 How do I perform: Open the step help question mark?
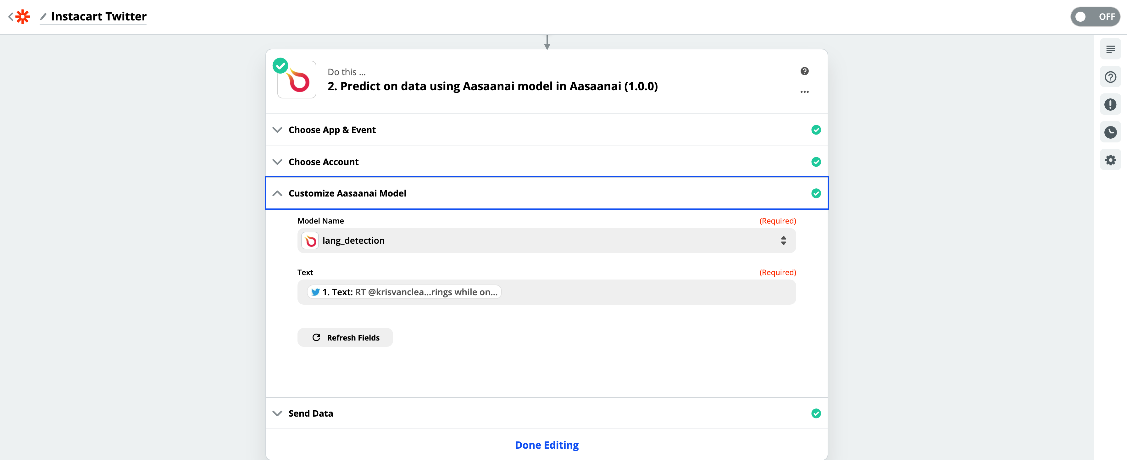click(x=805, y=71)
